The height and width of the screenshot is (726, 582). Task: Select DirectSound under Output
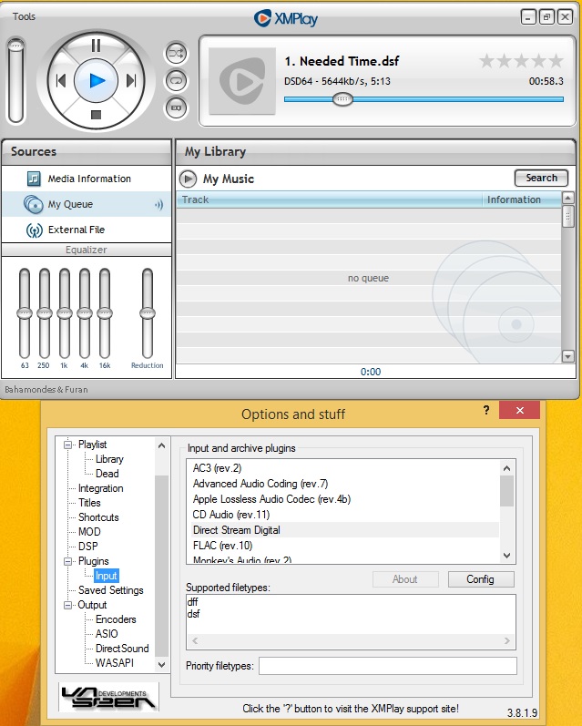(122, 649)
